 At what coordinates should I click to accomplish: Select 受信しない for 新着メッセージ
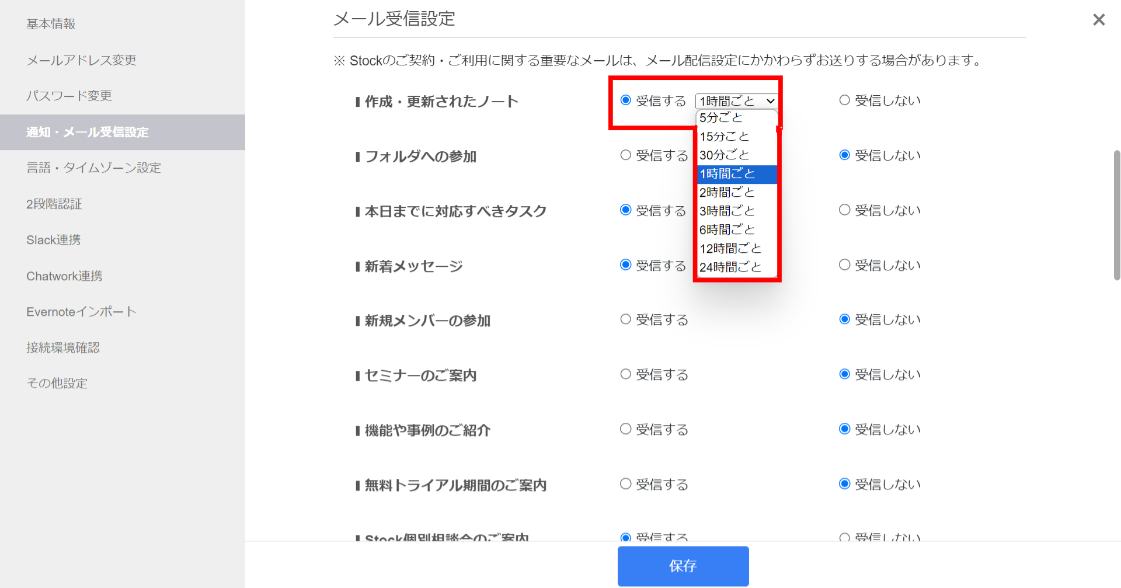[x=844, y=265]
